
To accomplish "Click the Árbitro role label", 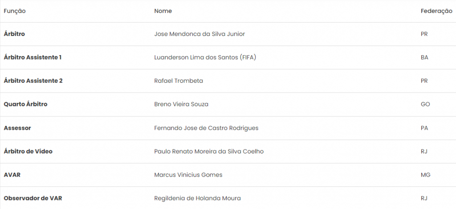I will pyautogui.click(x=14, y=34).
